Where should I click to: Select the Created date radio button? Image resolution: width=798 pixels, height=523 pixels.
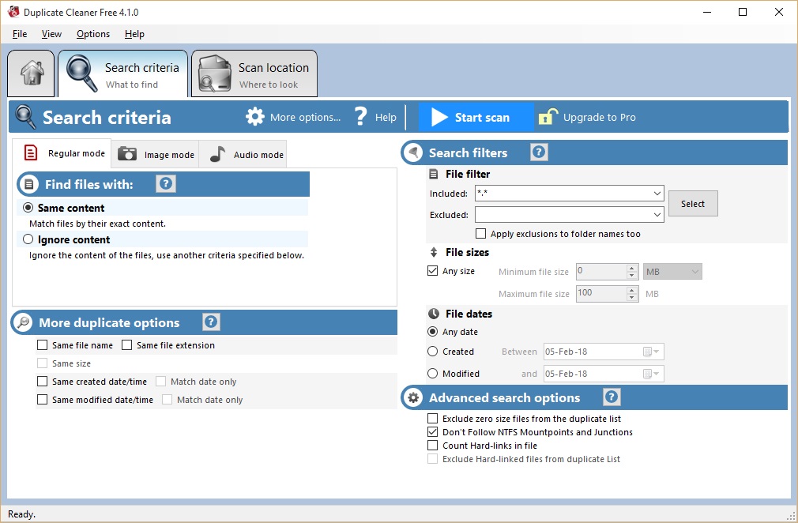point(433,351)
